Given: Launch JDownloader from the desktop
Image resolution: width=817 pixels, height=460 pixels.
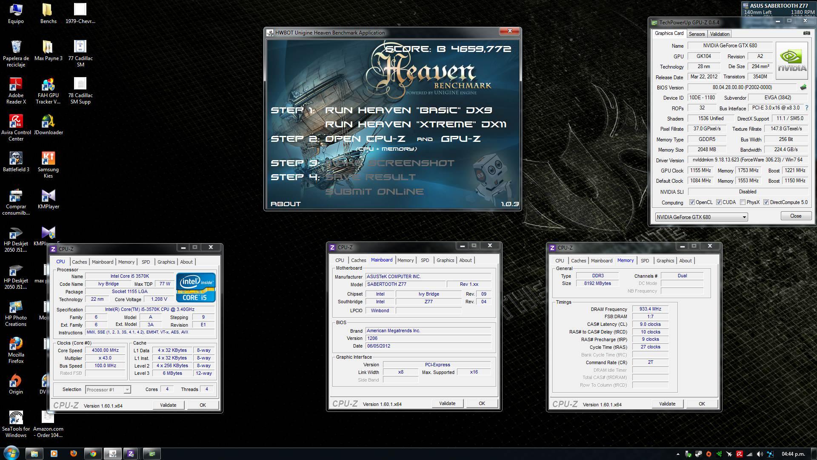Looking at the screenshot, I should point(48,125).
